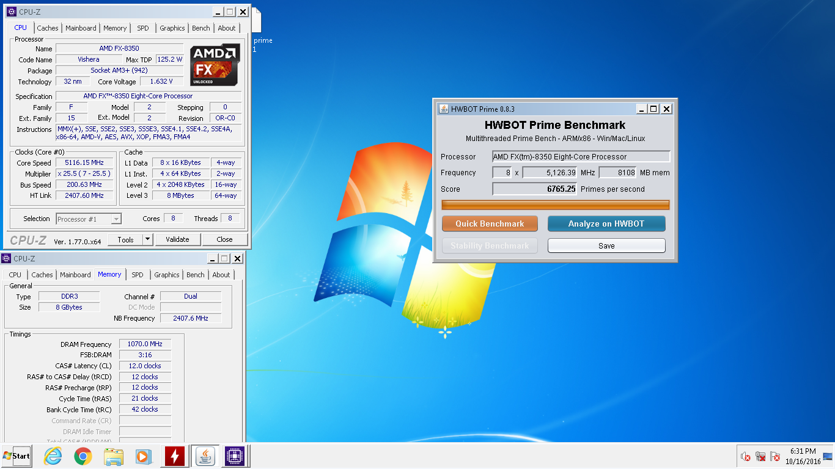Open SPD tab in lower CPU-Z window
Viewport: 835px width, 469px height.
click(138, 275)
